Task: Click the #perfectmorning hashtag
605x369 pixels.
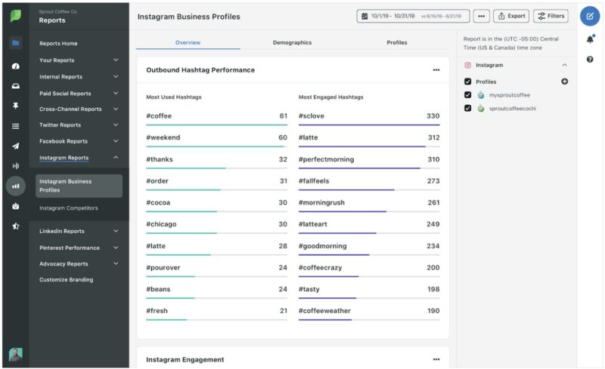Action: pos(326,159)
